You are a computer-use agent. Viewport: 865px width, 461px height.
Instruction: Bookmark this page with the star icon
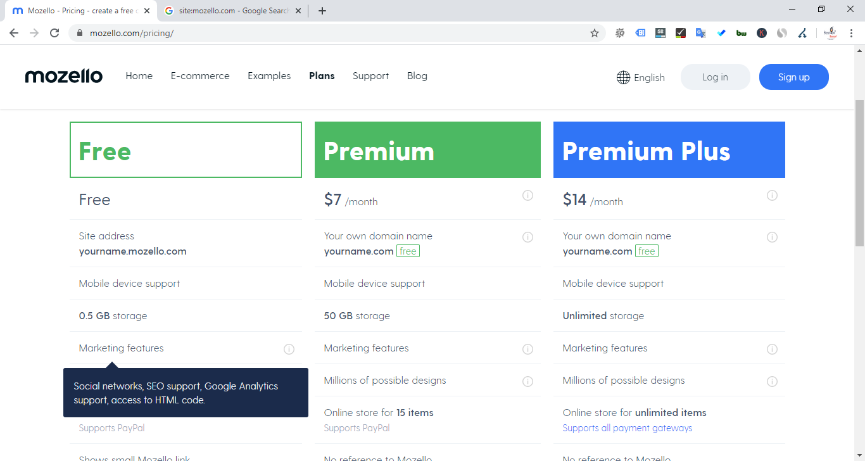tap(595, 33)
